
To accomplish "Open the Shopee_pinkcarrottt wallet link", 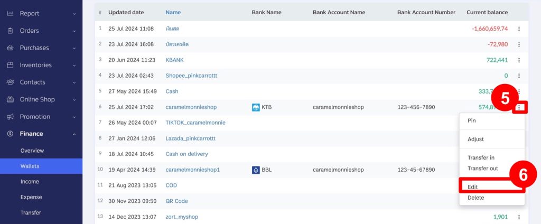I will pyautogui.click(x=191, y=76).
